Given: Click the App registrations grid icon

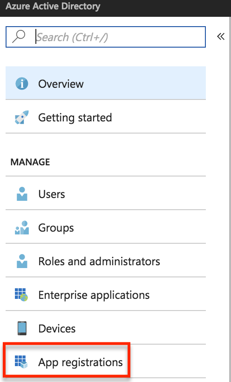Looking at the screenshot, I should (x=21, y=362).
